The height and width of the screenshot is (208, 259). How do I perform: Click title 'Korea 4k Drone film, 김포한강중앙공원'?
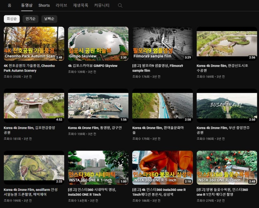pos(29,130)
